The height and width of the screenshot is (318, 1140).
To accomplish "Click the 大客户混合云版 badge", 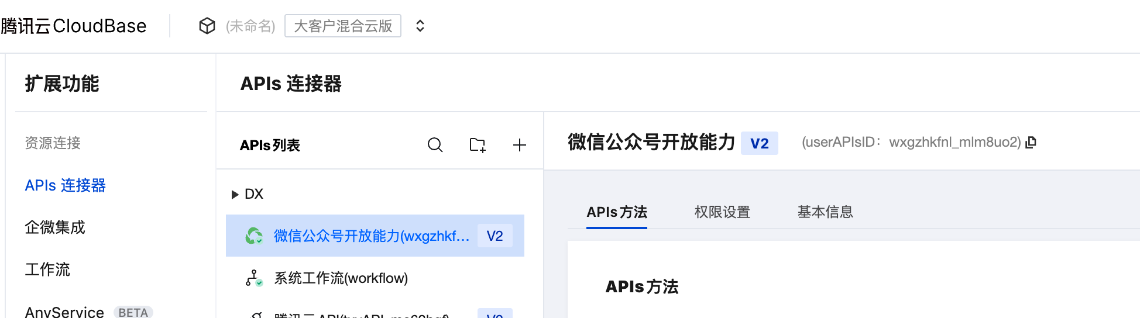I will pyautogui.click(x=343, y=26).
